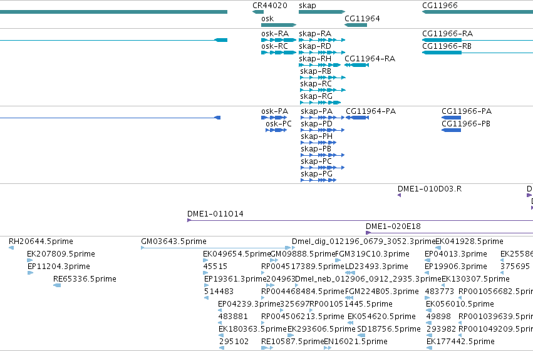Select the CG11966-PB protein label
The image size is (533, 351).
(x=466, y=124)
